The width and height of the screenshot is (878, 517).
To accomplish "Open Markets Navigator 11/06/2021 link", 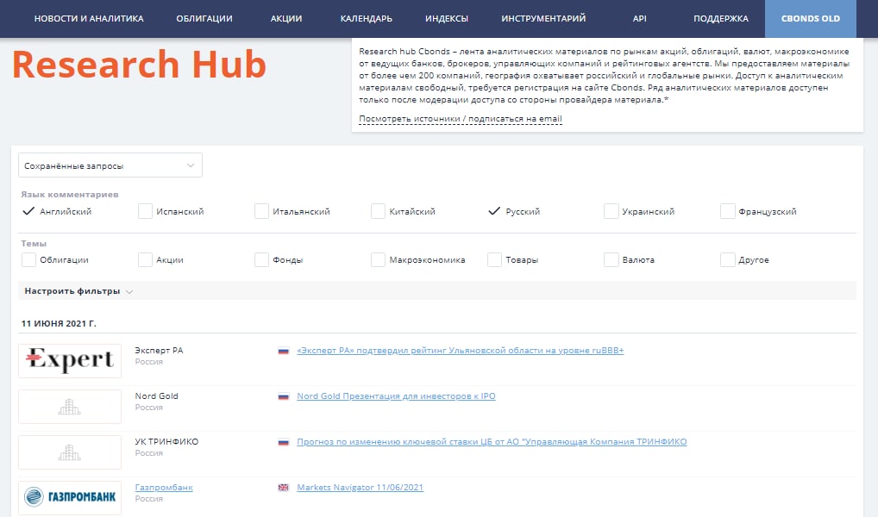I will click(x=360, y=488).
